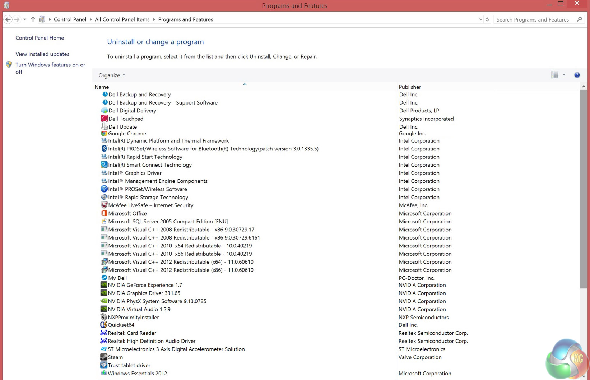
Task: Click the Google Inc. publisher cell
Action: (412, 133)
